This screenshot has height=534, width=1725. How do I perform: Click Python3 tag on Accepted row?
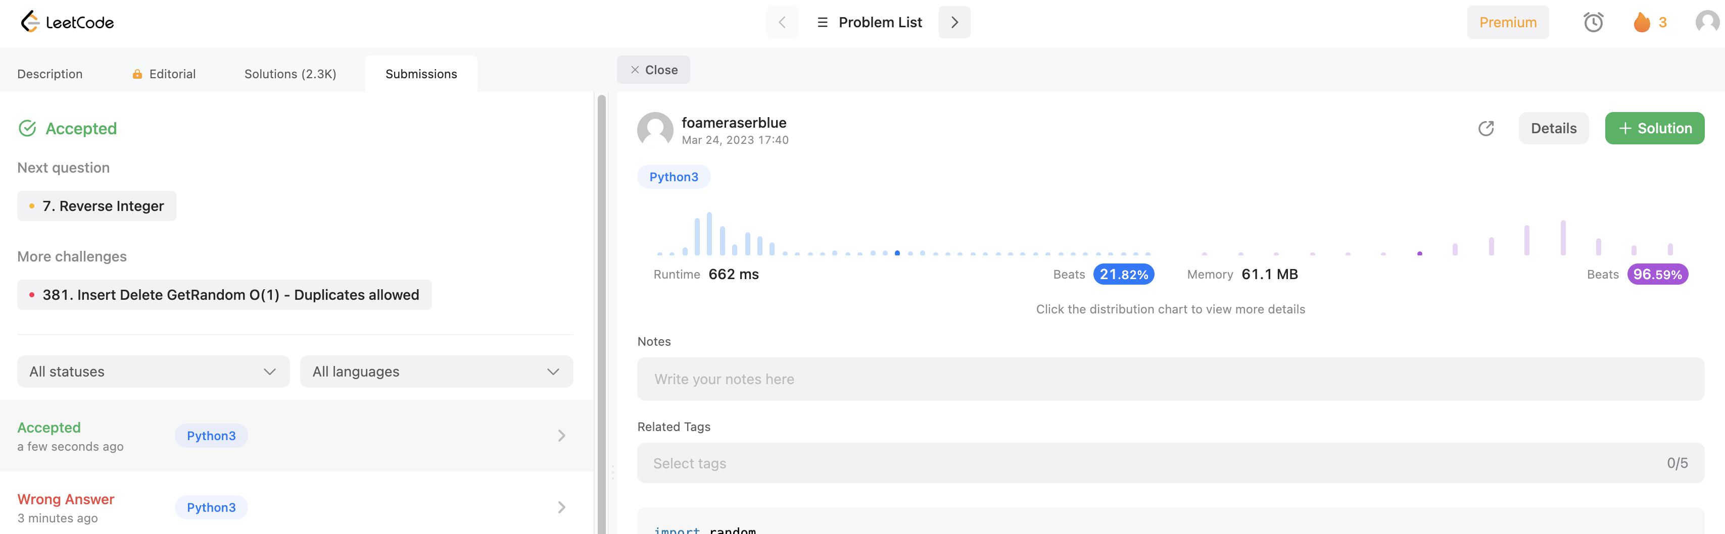click(211, 436)
